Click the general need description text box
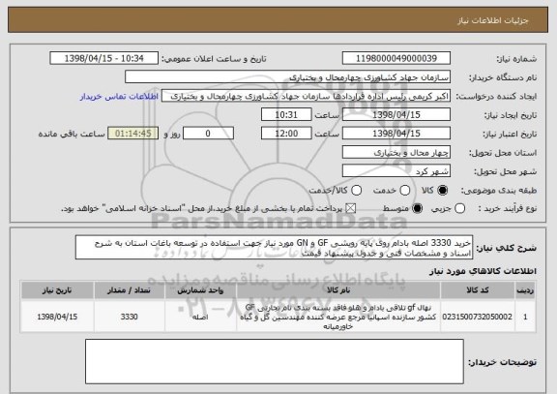 pyautogui.click(x=274, y=248)
